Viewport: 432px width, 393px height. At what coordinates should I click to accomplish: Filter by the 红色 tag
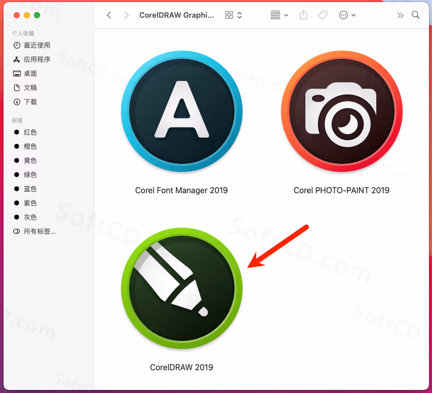pyautogui.click(x=25, y=132)
